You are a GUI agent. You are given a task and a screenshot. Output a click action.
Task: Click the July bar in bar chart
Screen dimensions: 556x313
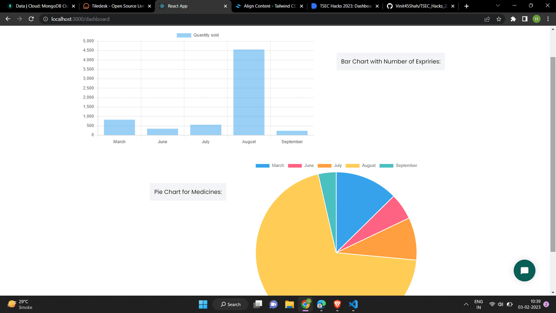point(206,130)
